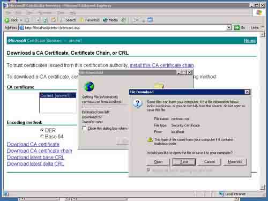Click the IE title bar document icon

pyautogui.click(x=6, y=6)
